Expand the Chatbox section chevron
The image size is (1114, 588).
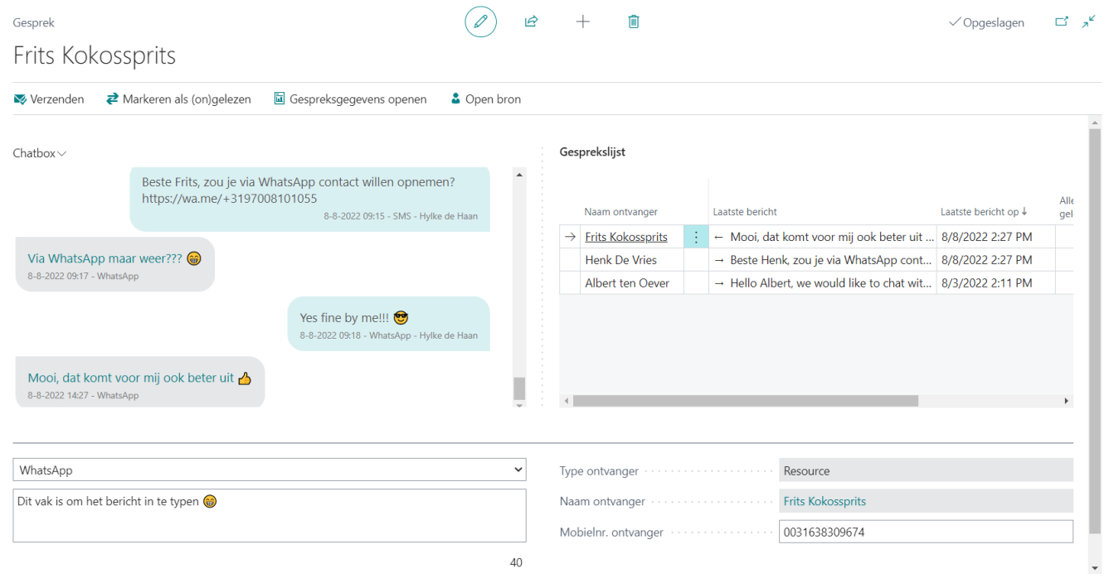(62, 154)
